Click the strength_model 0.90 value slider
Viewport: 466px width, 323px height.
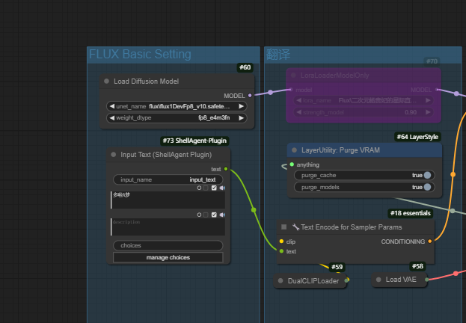click(364, 112)
